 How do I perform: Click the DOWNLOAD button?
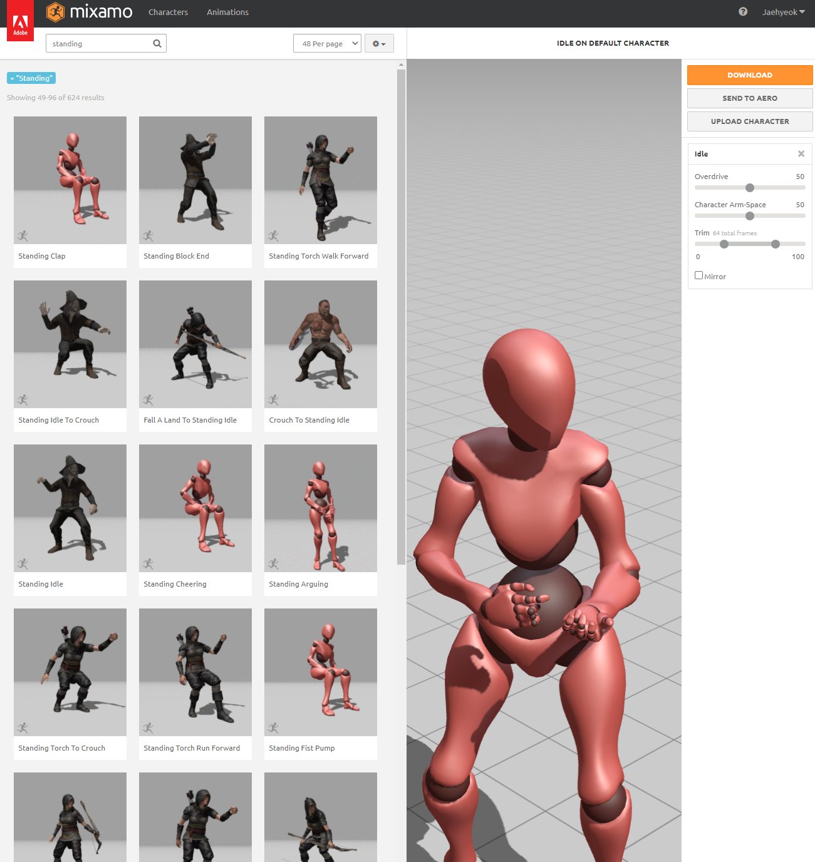750,75
